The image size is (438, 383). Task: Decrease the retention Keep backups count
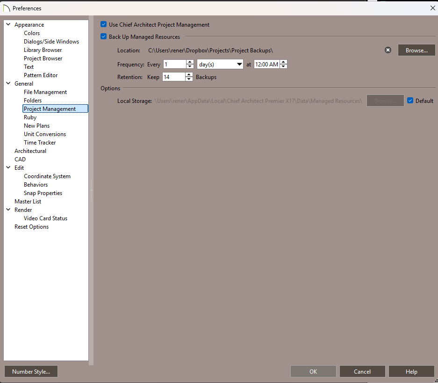point(189,79)
